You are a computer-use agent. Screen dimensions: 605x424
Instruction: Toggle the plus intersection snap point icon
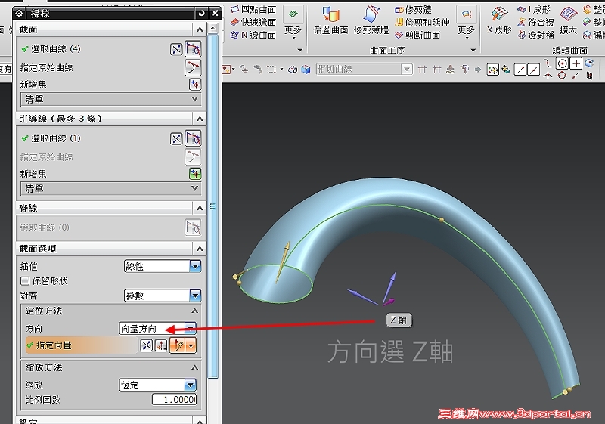[x=576, y=63]
